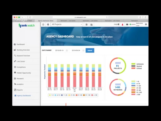Open a new Safari tab with plus
Image resolution: width=161 pixels, height=121 pixels.
tap(147, 21)
